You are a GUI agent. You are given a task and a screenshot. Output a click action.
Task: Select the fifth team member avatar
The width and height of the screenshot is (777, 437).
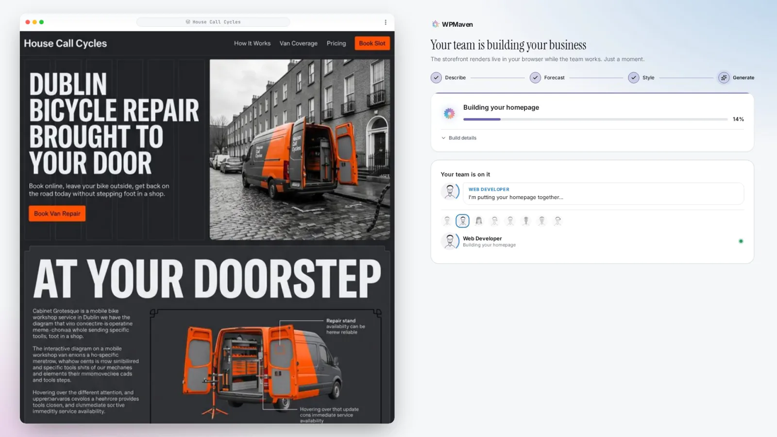tap(510, 221)
